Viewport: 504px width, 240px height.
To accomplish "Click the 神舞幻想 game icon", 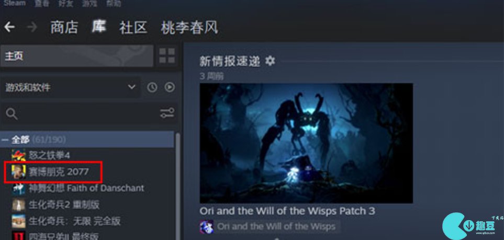I will [19, 188].
